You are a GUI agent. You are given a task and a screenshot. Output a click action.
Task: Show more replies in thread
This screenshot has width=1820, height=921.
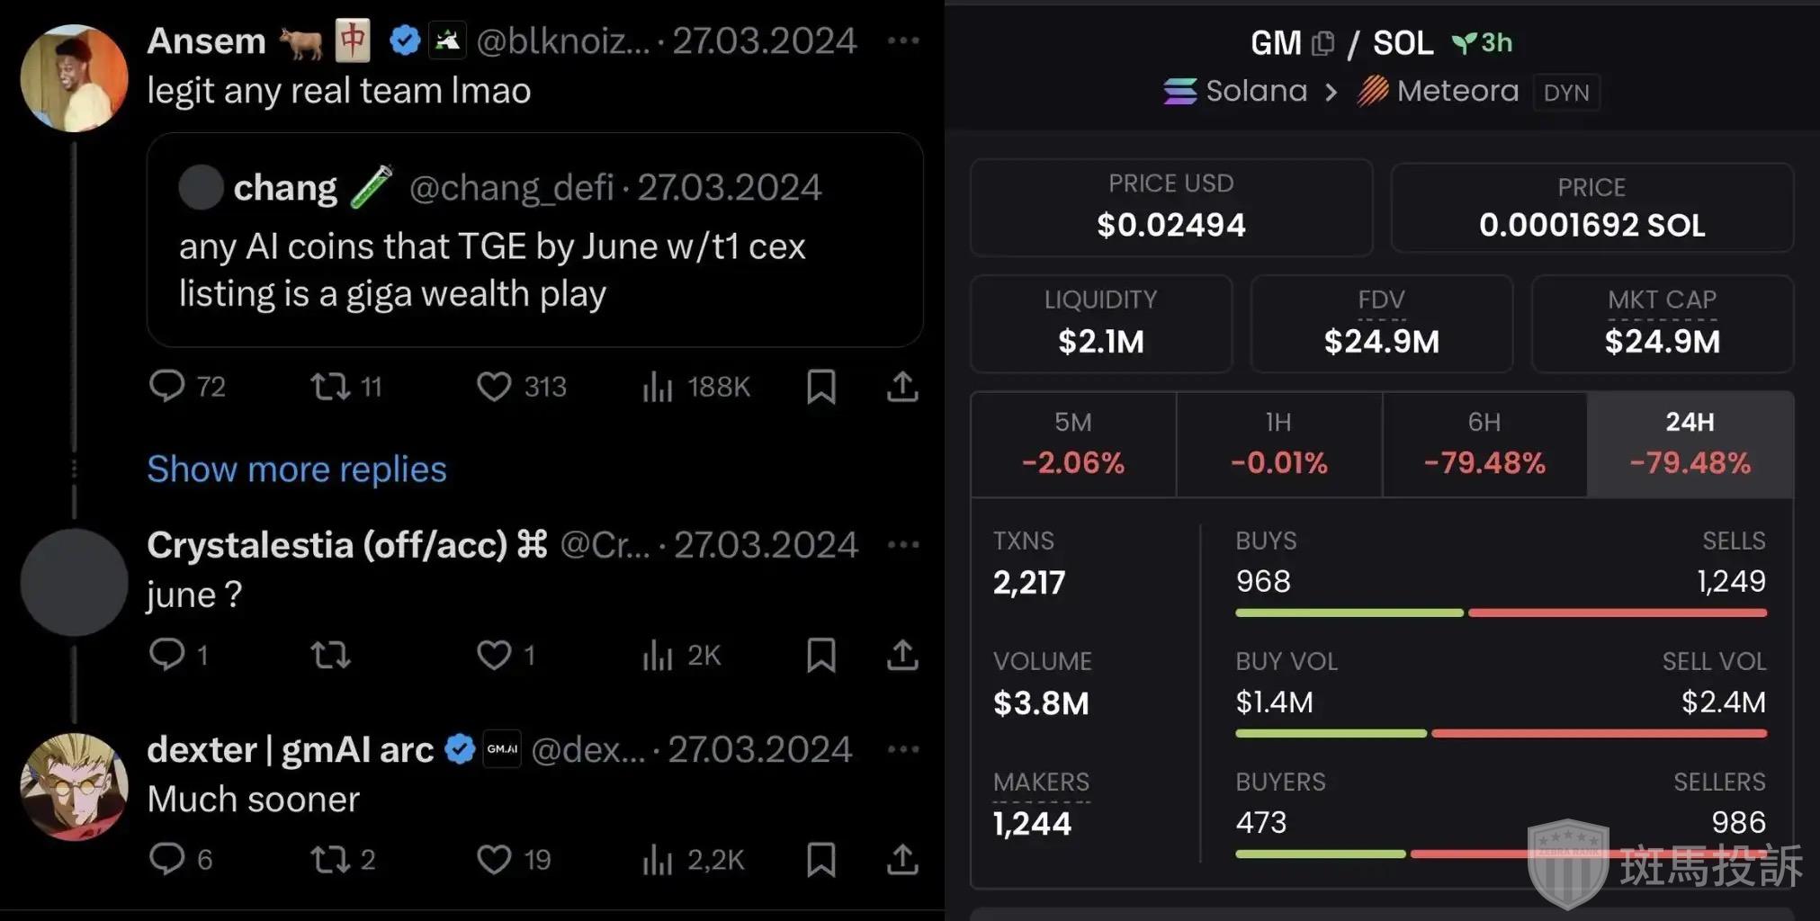(x=297, y=469)
